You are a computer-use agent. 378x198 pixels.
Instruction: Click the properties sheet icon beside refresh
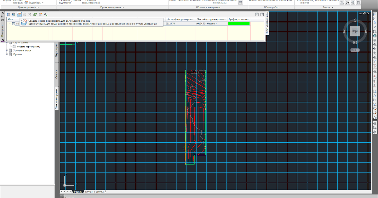40,14
